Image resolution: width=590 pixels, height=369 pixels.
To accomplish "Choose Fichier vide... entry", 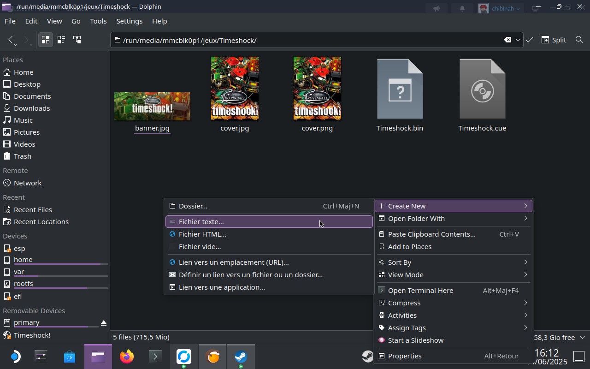I will coord(269,247).
